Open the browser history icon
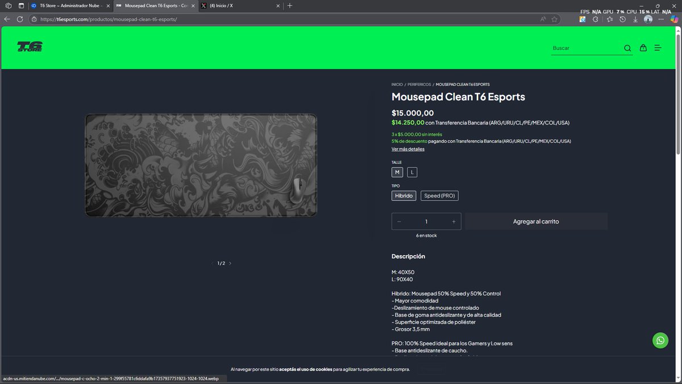The width and height of the screenshot is (682, 384). (622, 19)
